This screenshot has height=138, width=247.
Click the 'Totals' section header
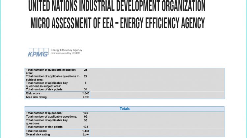(124, 109)
